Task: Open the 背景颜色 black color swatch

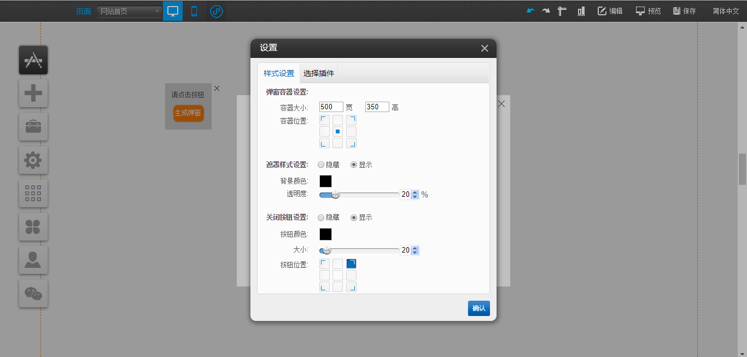Action: [x=325, y=181]
